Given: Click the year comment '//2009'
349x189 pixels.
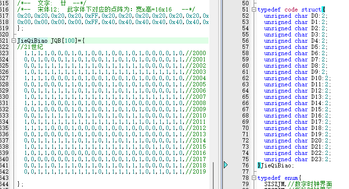Looking at the screenshot, I should [196, 109].
